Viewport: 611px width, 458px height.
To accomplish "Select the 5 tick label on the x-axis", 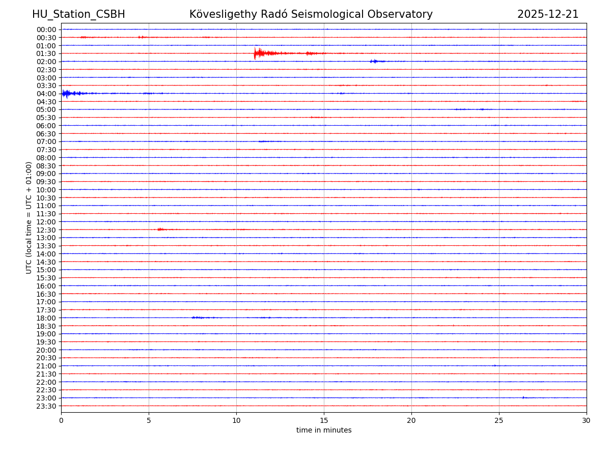I will [149, 420].
